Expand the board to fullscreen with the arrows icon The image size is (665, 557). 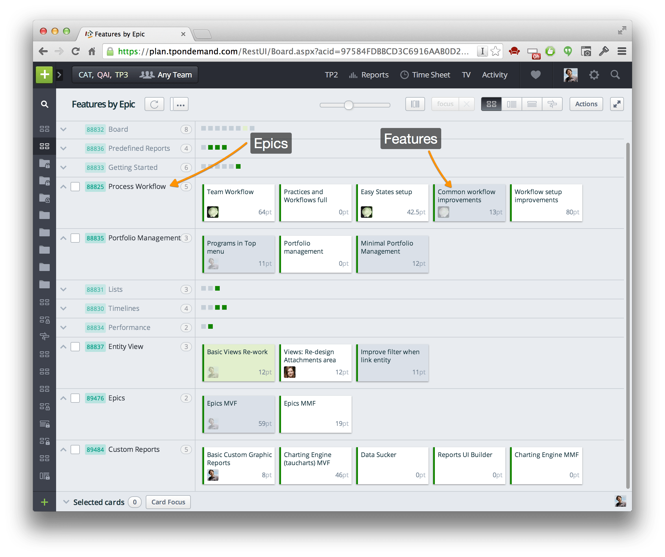pyautogui.click(x=617, y=104)
